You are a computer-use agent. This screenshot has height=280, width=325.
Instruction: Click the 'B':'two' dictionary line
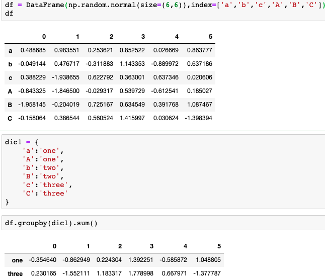tap(43, 176)
